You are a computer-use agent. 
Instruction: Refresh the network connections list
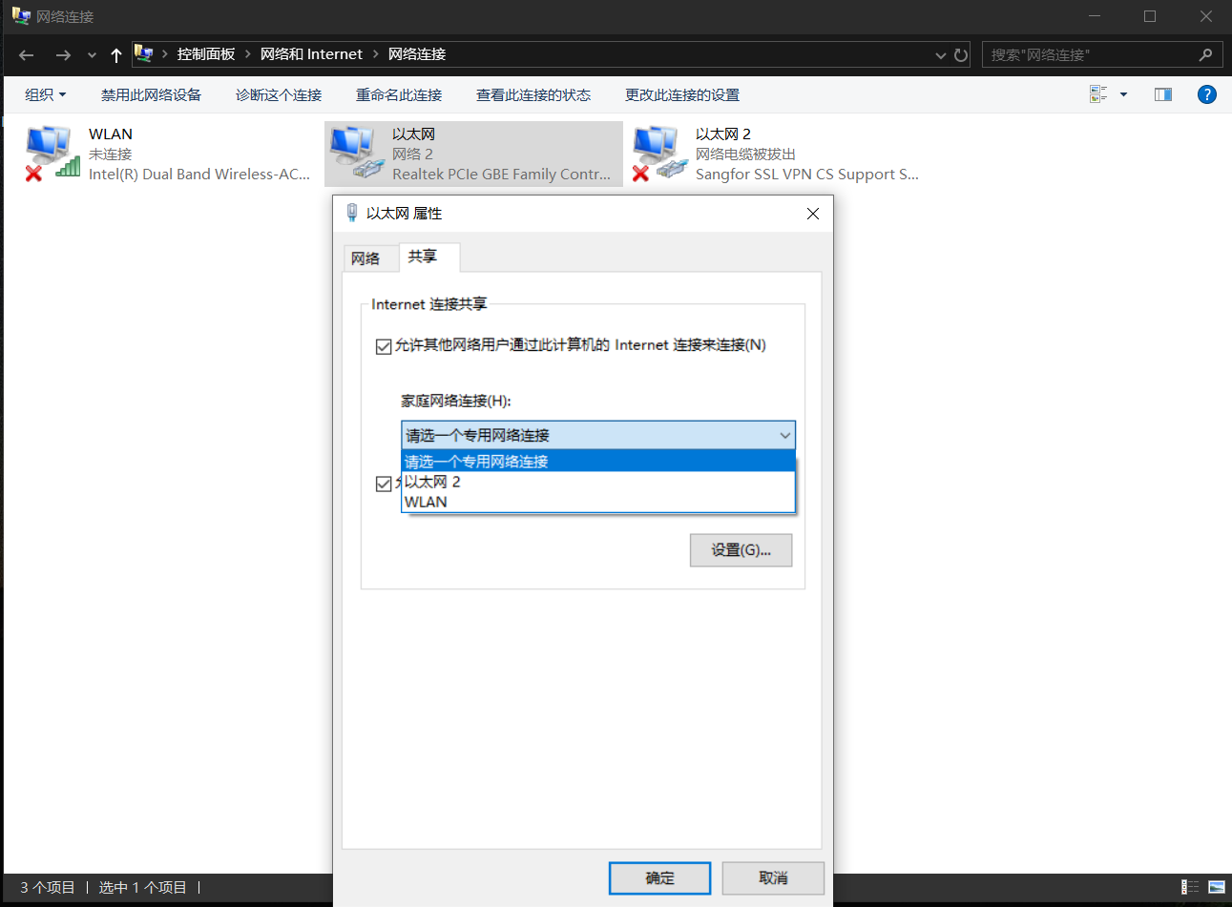click(963, 54)
